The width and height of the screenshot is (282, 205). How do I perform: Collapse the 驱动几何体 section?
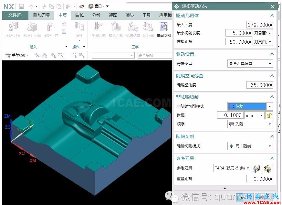click(272, 16)
